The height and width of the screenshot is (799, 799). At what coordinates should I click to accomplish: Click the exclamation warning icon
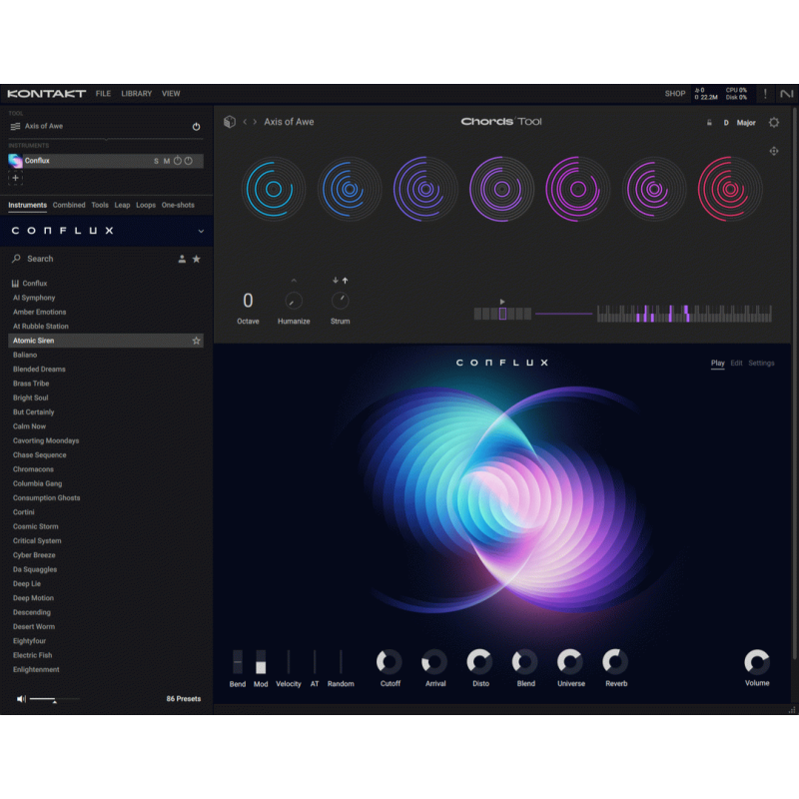click(765, 94)
